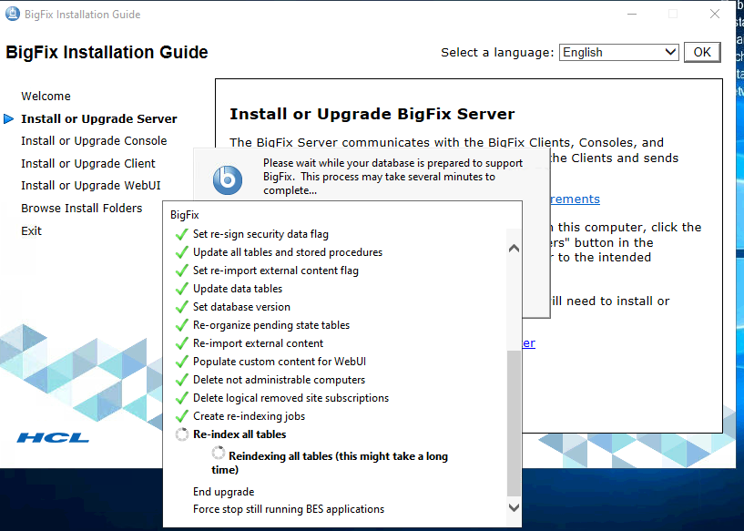
Task: Click the Create re-indexing jobs step text
Action: click(x=250, y=416)
